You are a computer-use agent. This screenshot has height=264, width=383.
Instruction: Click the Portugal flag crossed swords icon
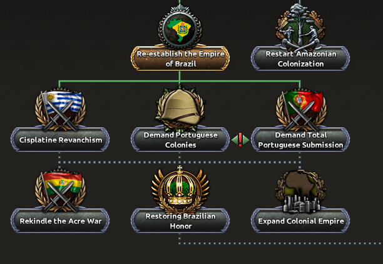coord(300,109)
